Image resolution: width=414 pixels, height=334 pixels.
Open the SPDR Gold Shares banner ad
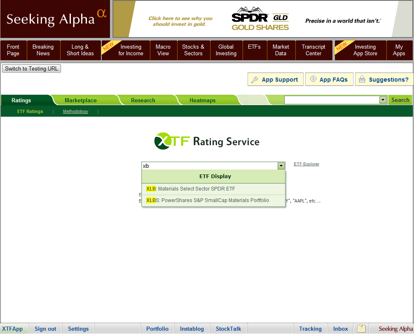tap(263, 19)
